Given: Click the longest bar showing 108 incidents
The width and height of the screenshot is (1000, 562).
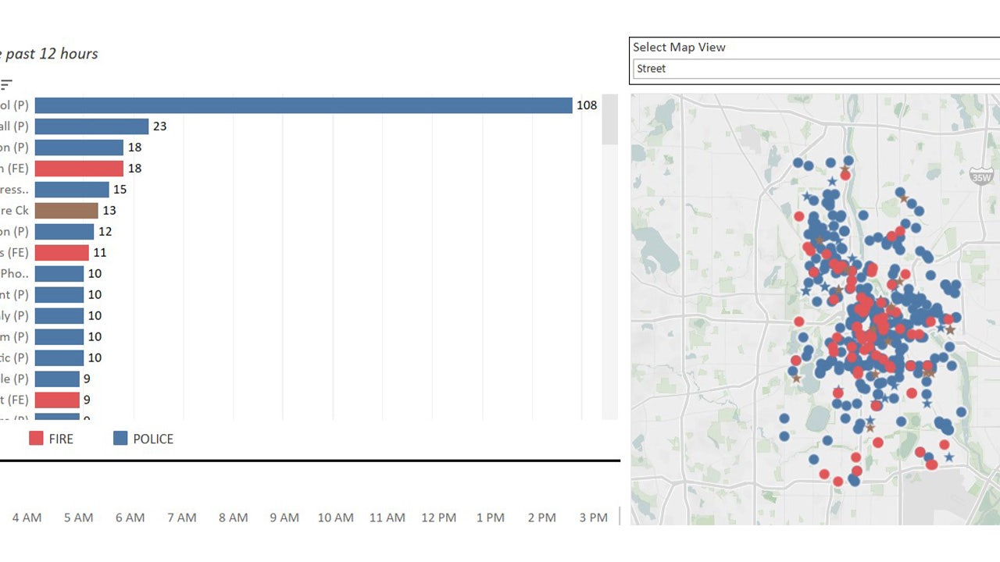Looking at the screenshot, I should [305, 105].
